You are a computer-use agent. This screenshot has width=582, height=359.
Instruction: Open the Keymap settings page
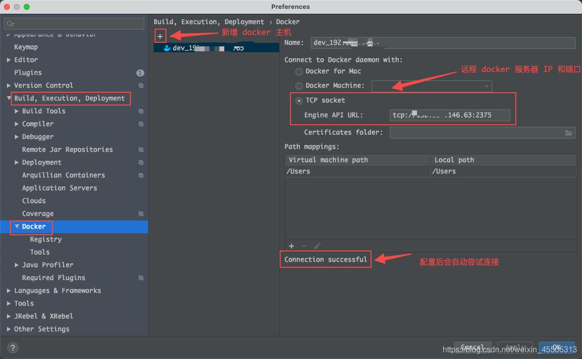26,47
